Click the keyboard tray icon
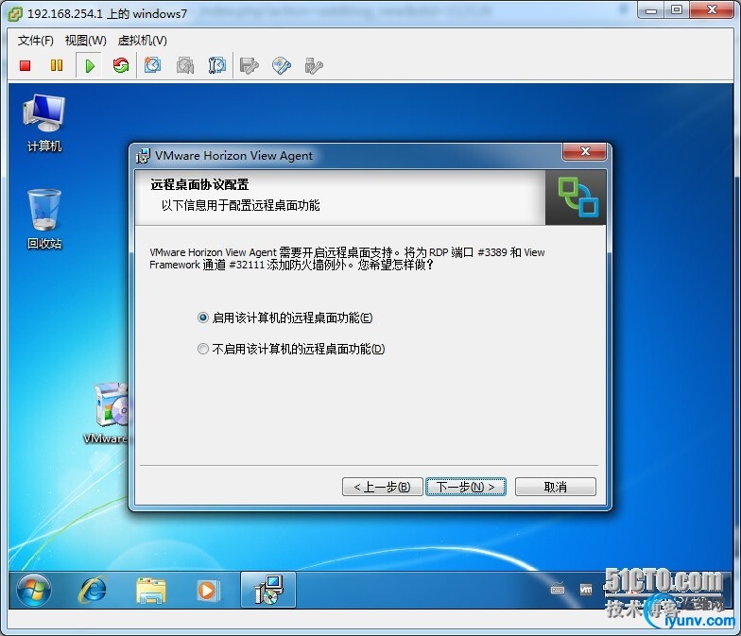 click(x=558, y=590)
